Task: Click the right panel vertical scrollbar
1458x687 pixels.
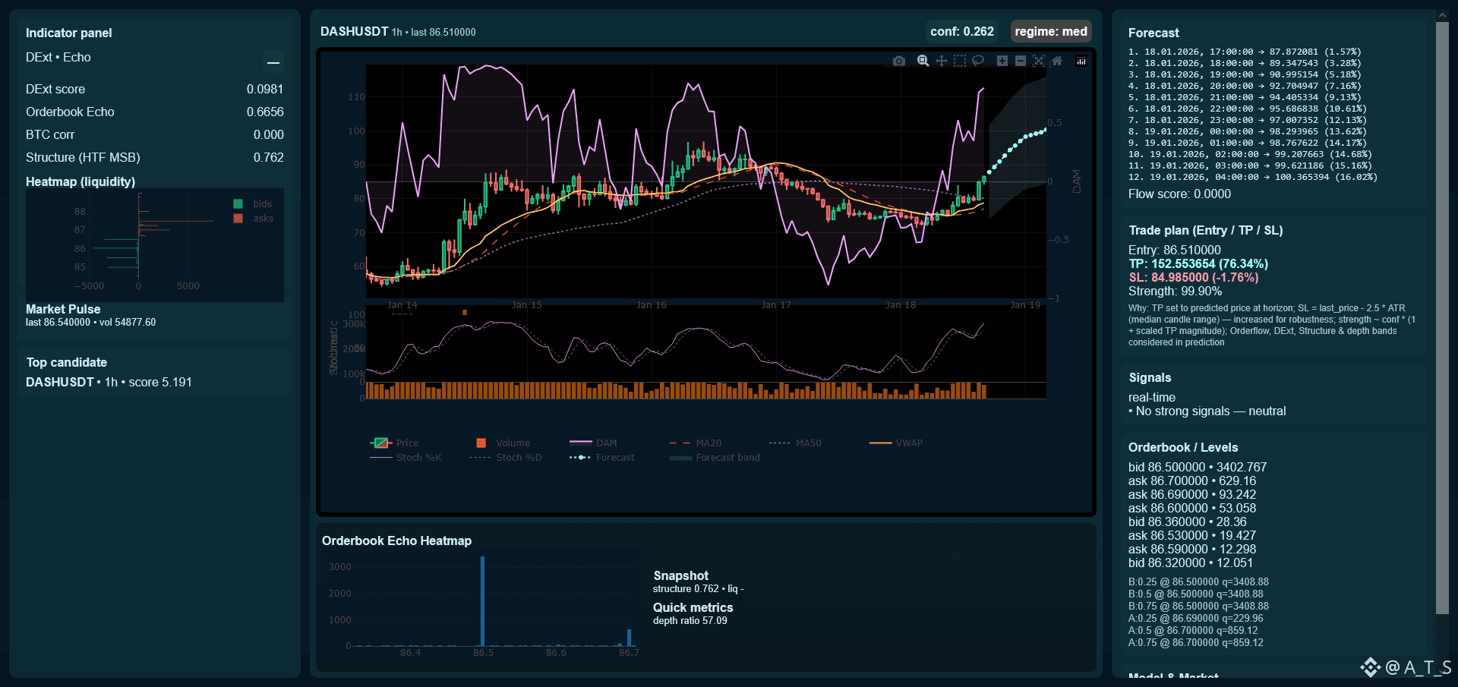Action: point(1442,319)
